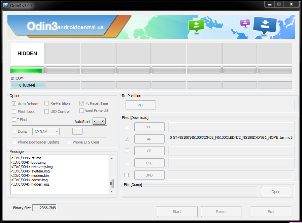Enable the LED Control checkbox
302x223 pixels.
tap(46, 112)
